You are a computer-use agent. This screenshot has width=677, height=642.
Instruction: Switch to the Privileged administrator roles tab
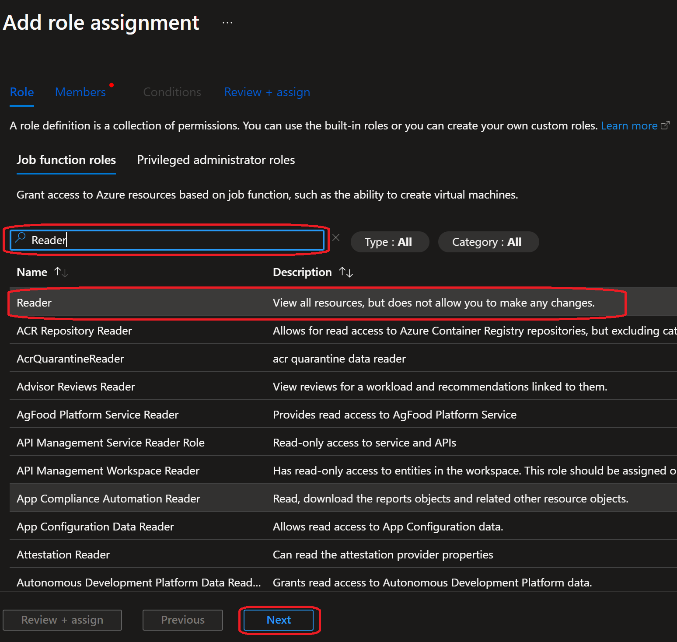[x=216, y=160]
